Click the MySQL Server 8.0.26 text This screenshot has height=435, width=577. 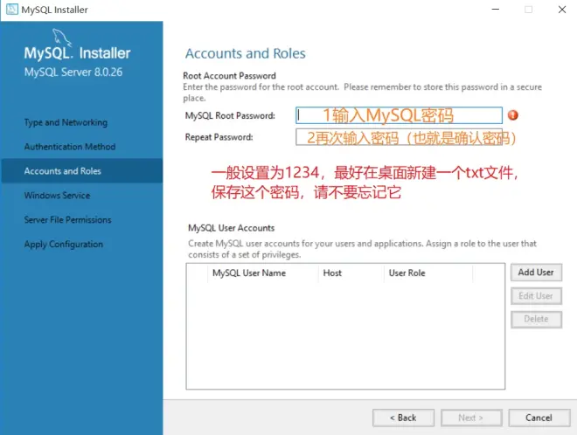(73, 72)
